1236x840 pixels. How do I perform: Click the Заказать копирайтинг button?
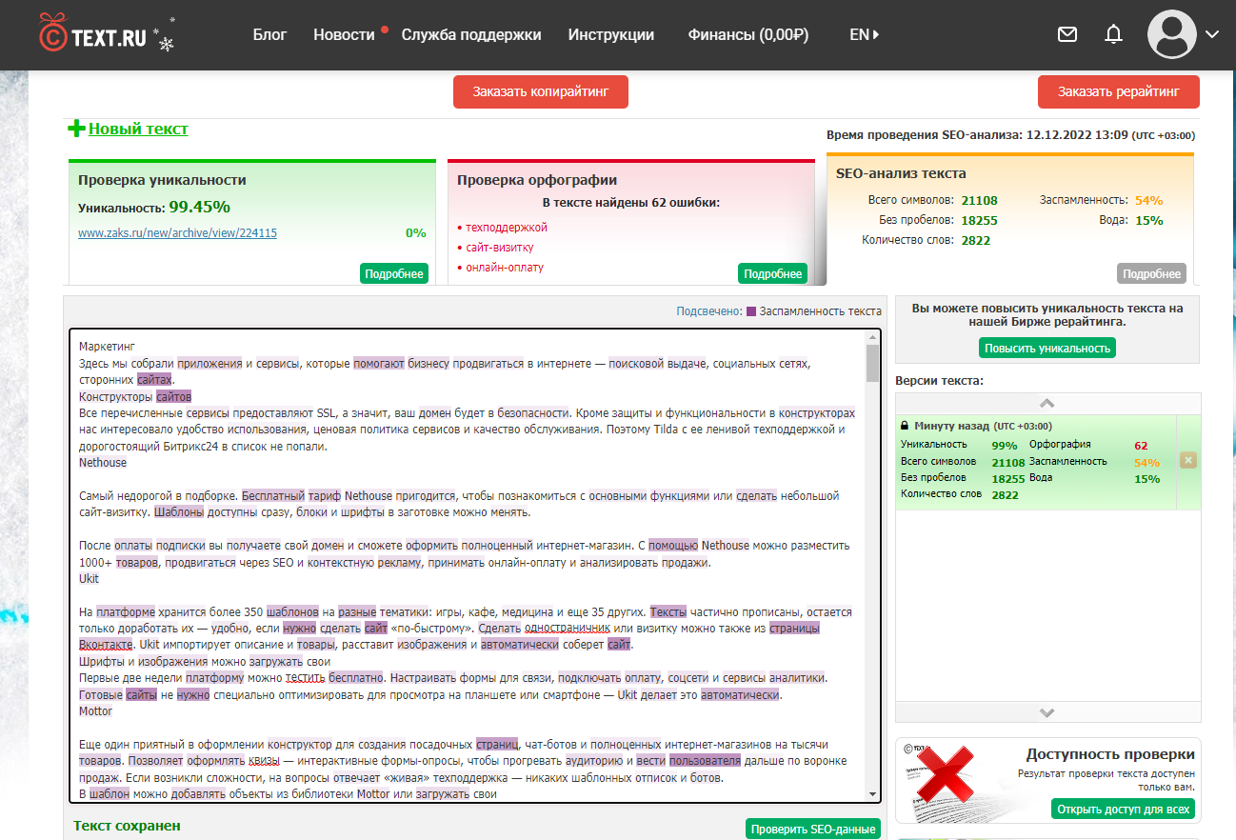pyautogui.click(x=541, y=91)
